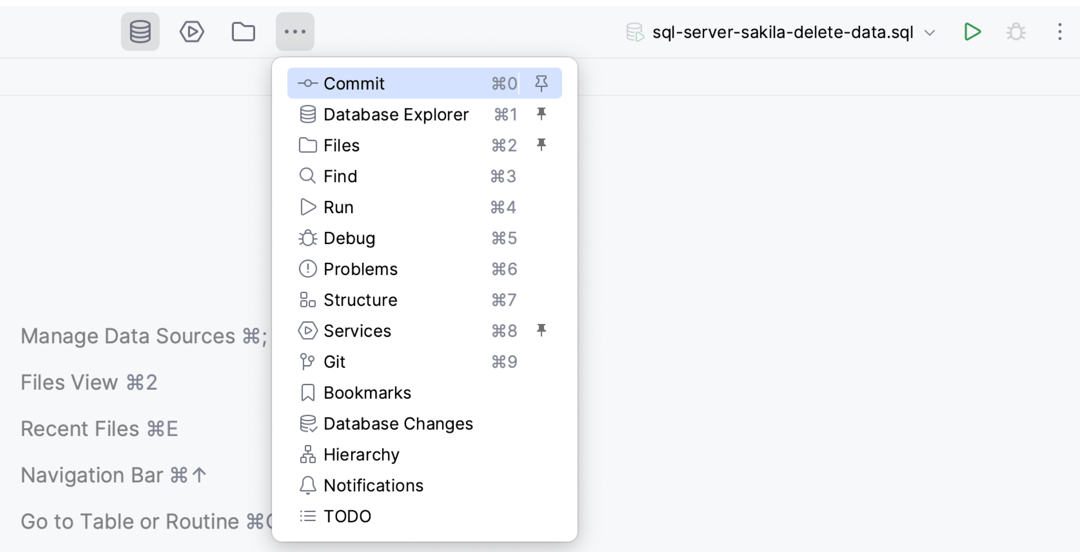Screen dimensions: 1080x552
Task: Choose Database Changes in the popup
Action: point(398,424)
